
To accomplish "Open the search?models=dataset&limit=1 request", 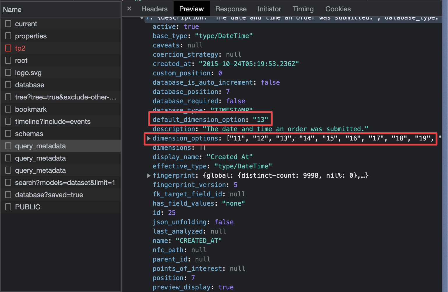I will 65,182.
